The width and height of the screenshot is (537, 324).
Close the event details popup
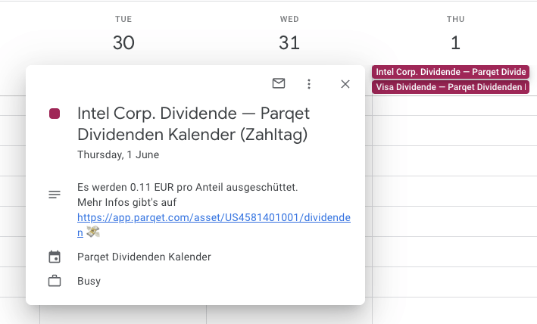[345, 84]
